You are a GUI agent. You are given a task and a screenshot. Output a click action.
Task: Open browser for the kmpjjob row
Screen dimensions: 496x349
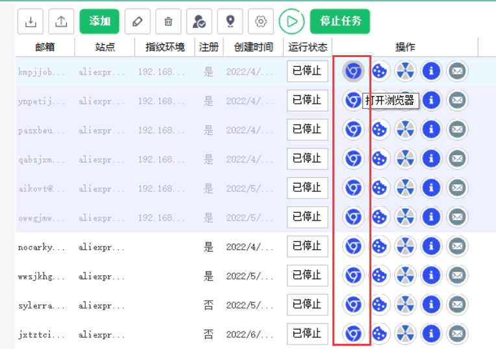coord(353,71)
